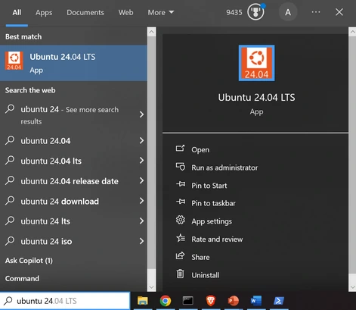Switch to the Web tab
The image size is (356, 310).
pyautogui.click(x=125, y=12)
